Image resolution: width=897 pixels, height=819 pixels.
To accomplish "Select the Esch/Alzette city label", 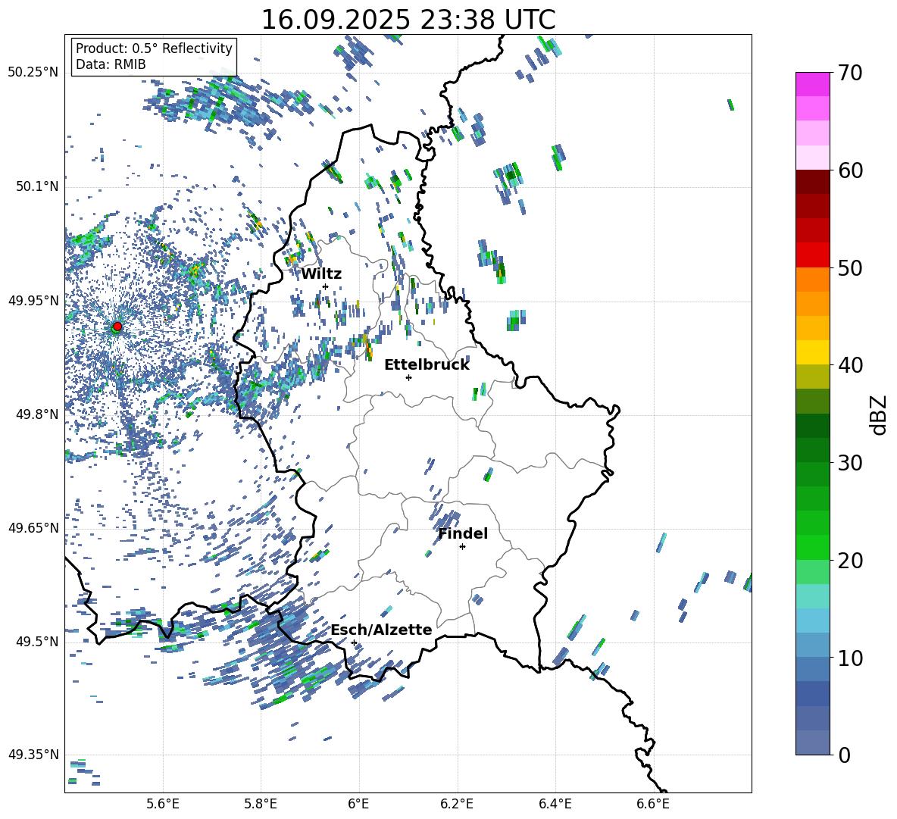I will [x=381, y=630].
